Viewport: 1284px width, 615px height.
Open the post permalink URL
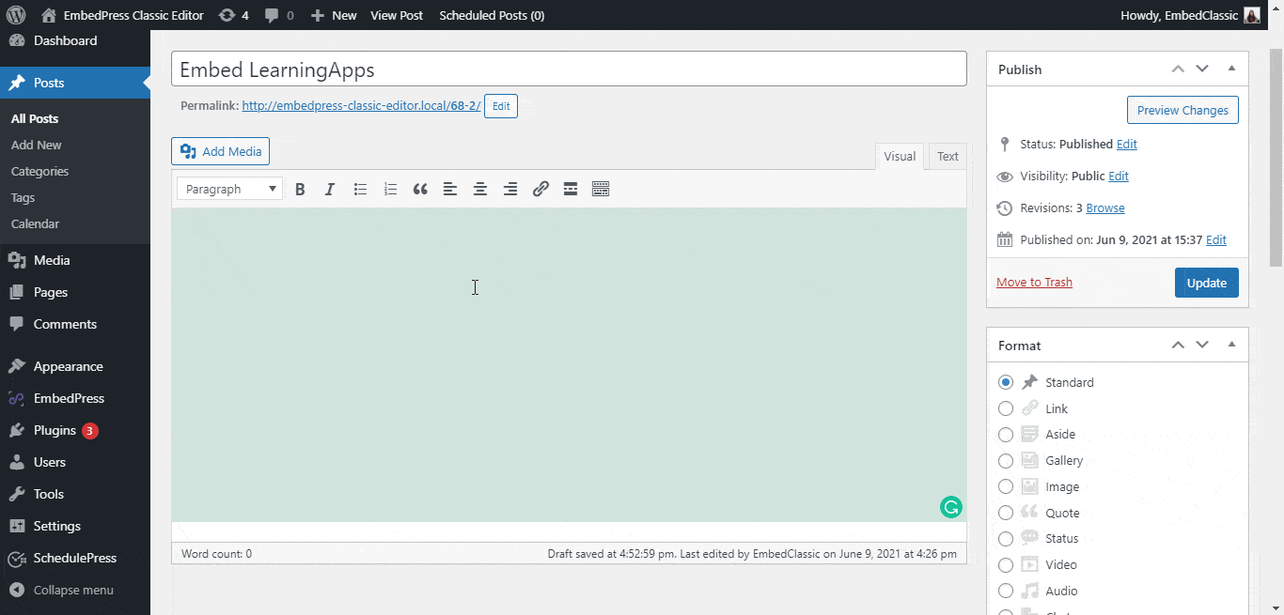361,106
